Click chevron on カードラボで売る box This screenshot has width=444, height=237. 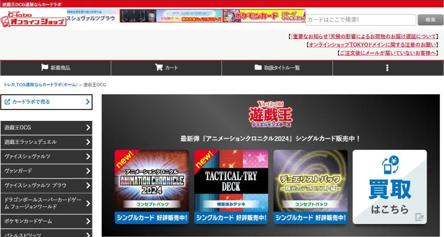(88, 102)
